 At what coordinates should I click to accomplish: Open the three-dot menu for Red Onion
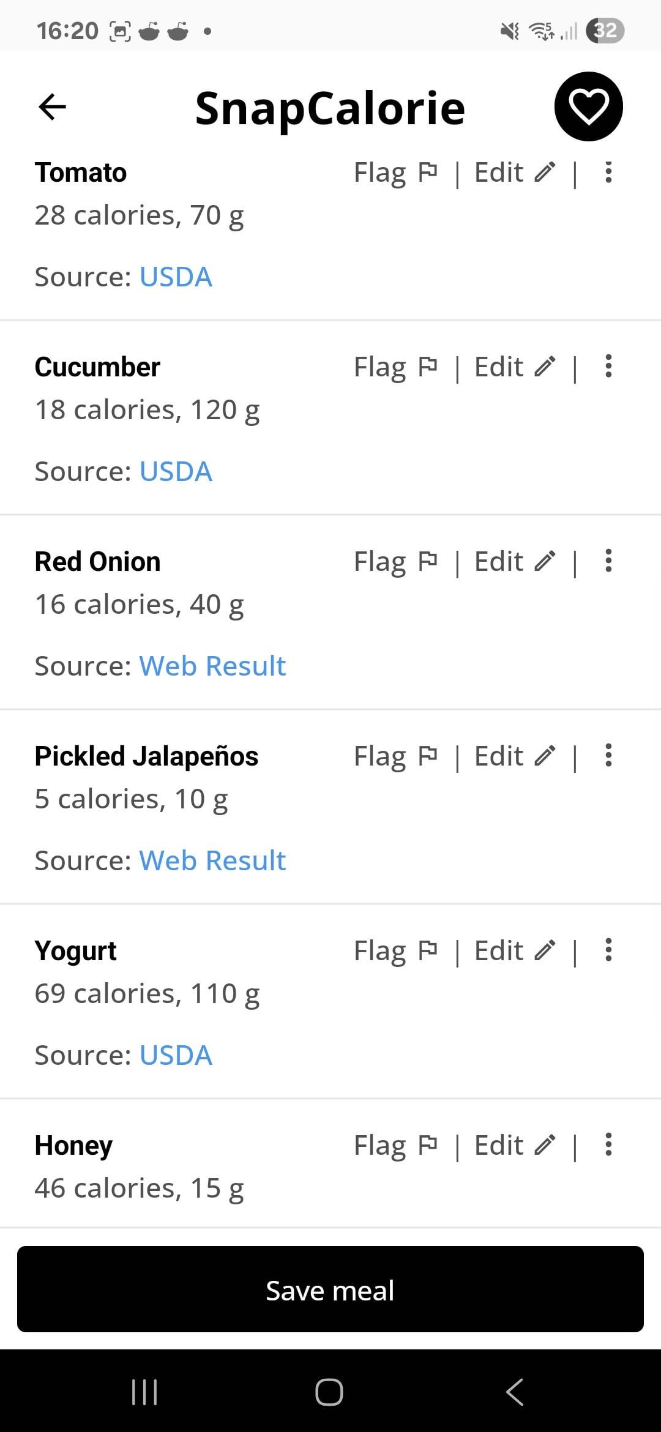[608, 561]
